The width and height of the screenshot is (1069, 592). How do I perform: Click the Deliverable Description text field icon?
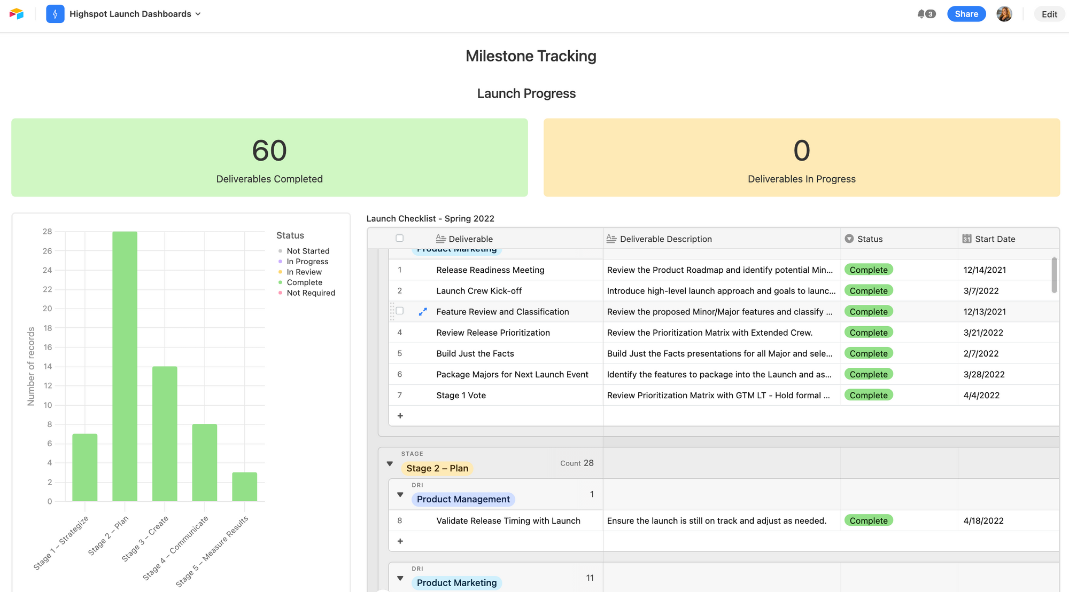click(x=611, y=239)
